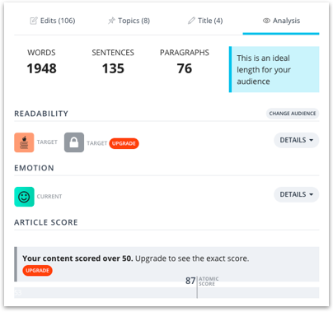Click the orange book-stack readability target icon
Viewport: 333px width, 312px height.
pos(24,142)
